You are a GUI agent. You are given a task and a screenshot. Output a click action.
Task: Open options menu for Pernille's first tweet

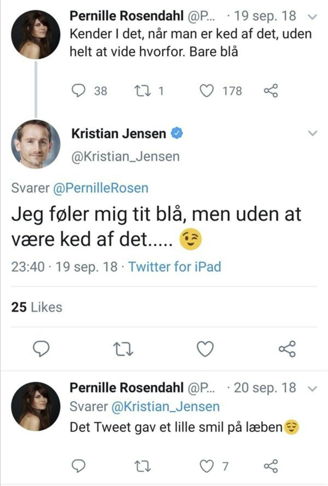(x=312, y=16)
